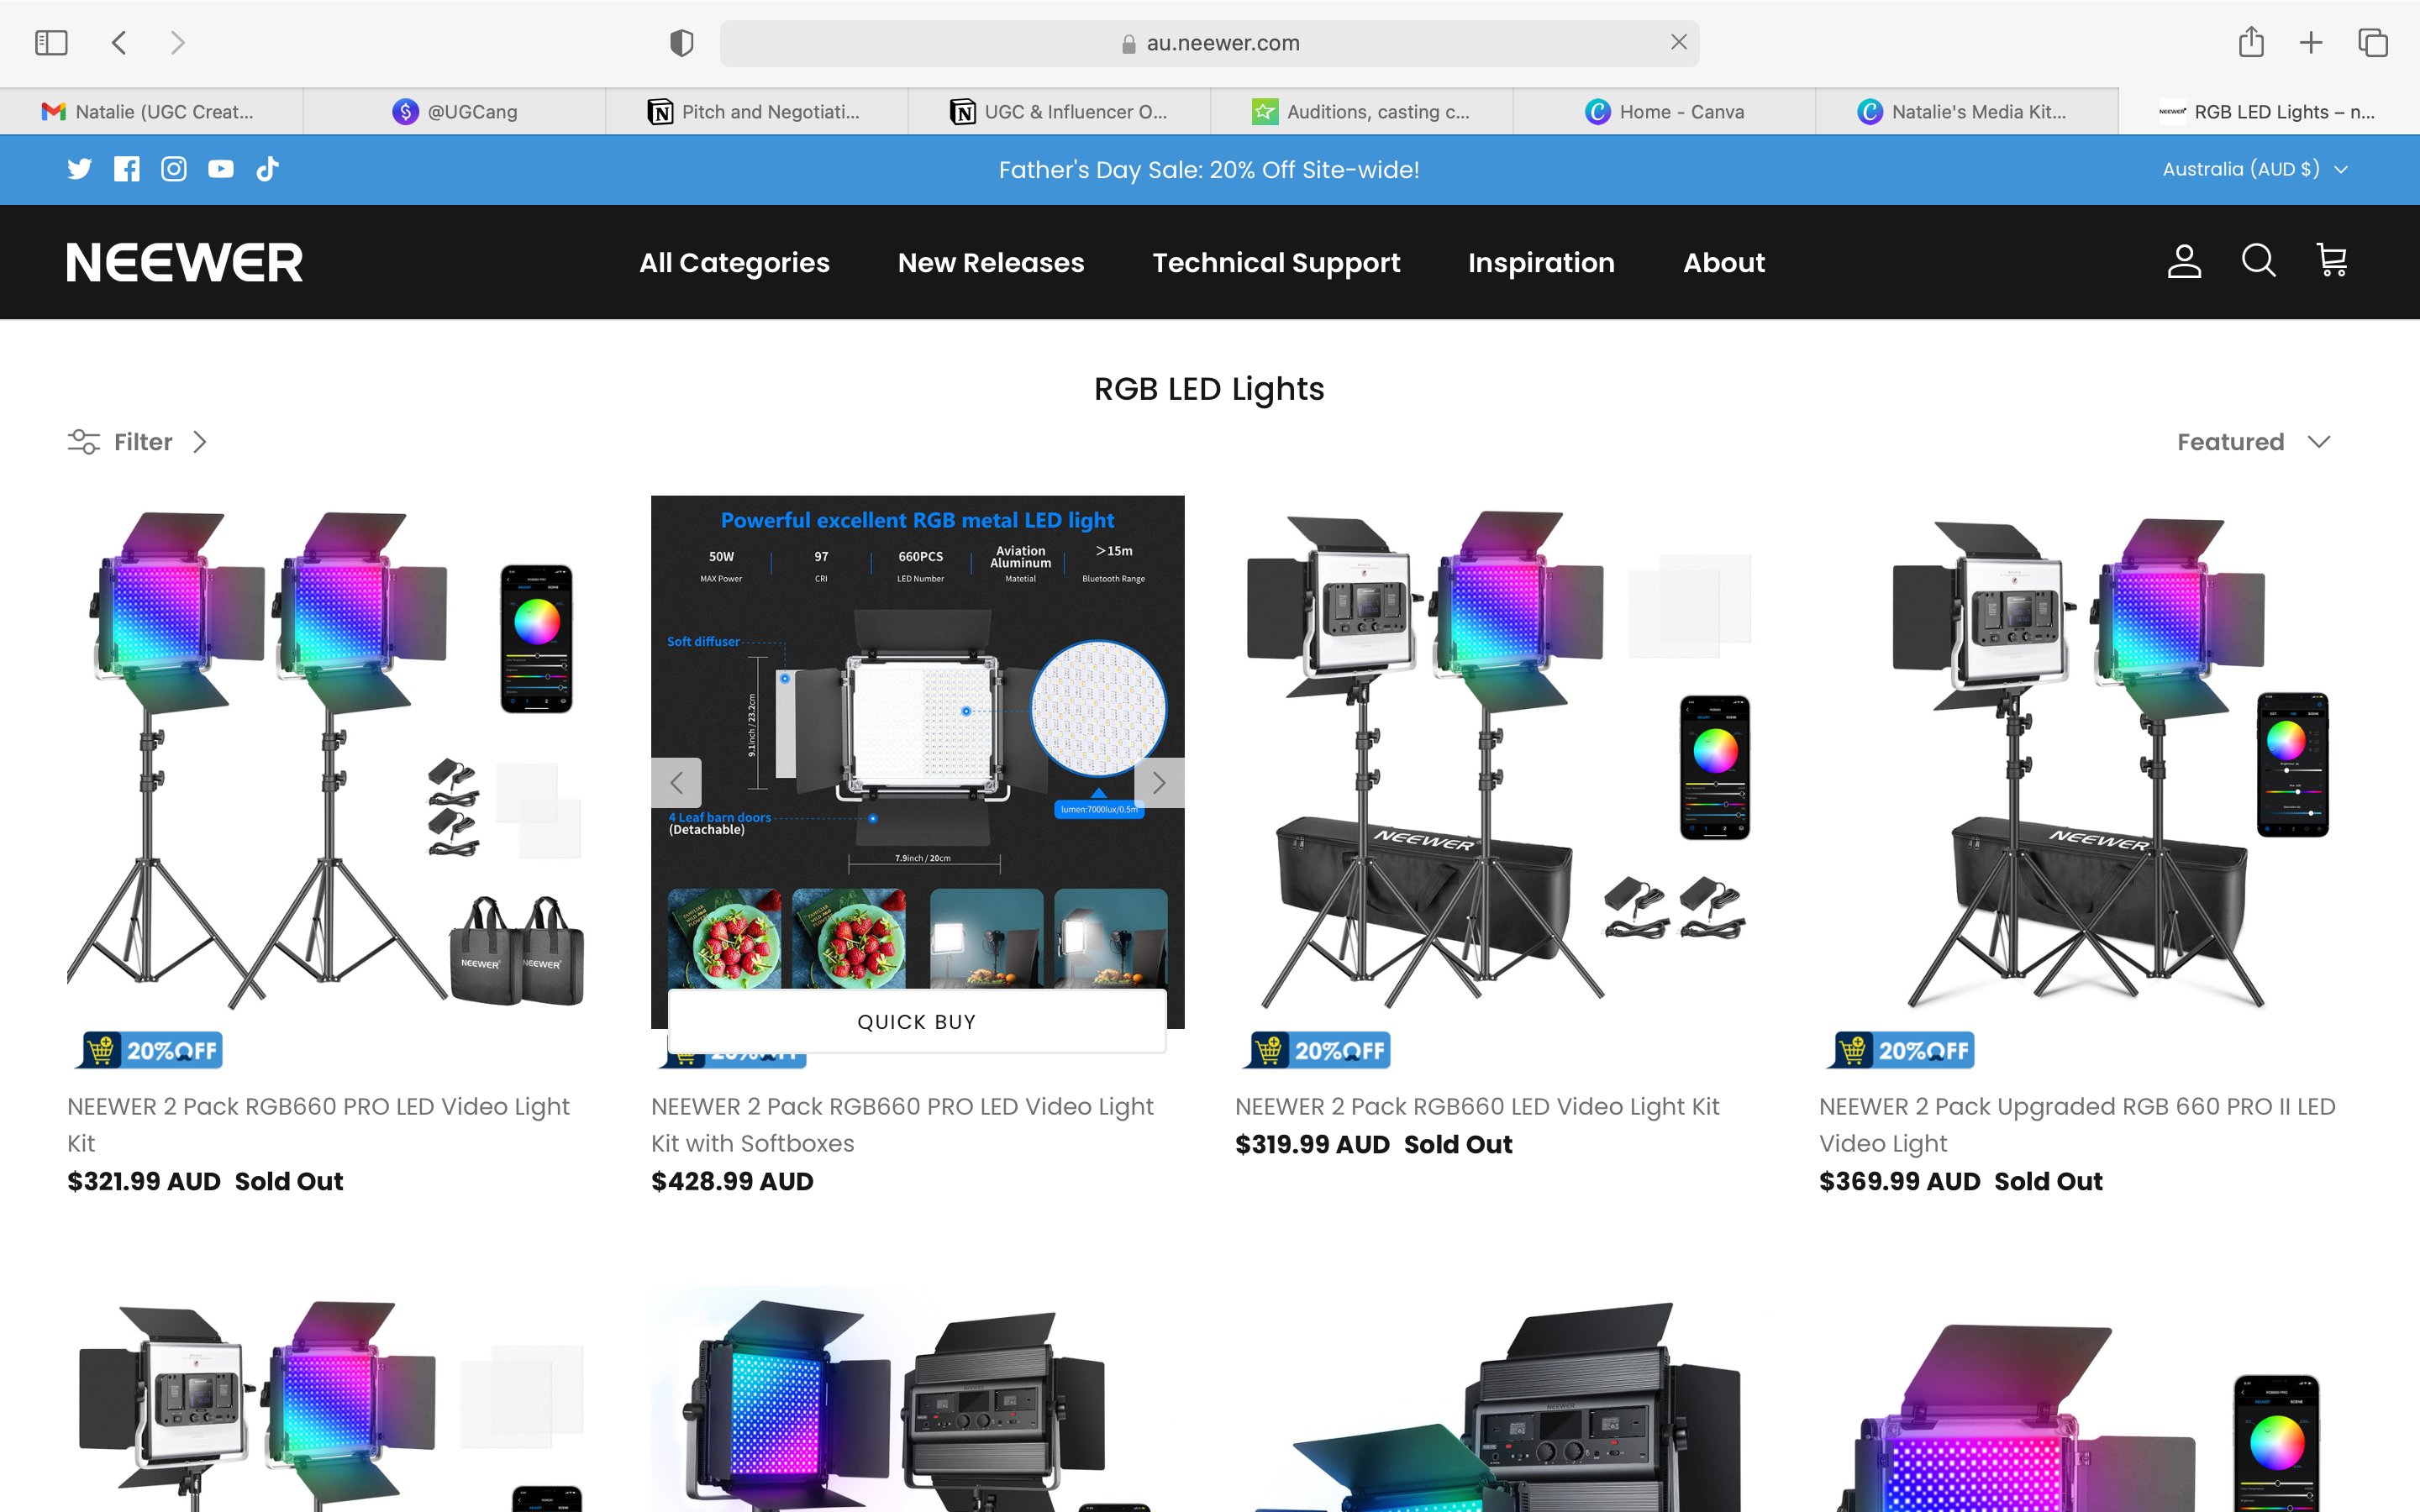2420x1512 pixels.
Task: Switch to the Home - Canva tab
Action: [1665, 112]
